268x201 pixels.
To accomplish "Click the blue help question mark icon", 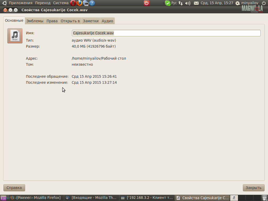I will click(x=92, y=3).
